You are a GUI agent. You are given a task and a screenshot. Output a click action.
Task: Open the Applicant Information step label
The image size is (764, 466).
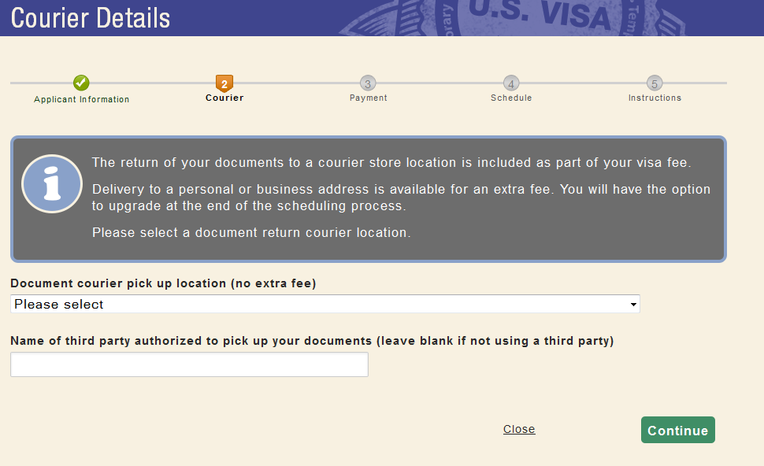(x=81, y=99)
